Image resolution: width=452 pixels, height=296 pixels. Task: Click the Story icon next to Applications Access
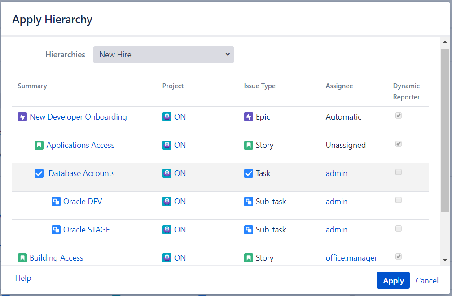[x=39, y=145]
